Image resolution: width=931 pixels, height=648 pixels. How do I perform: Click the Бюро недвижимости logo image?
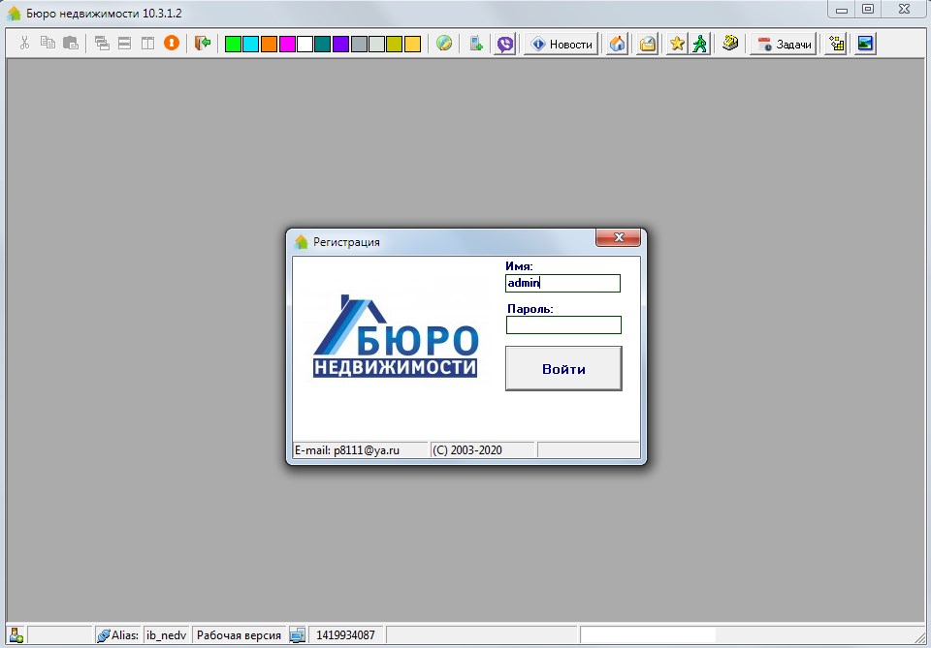click(x=396, y=335)
